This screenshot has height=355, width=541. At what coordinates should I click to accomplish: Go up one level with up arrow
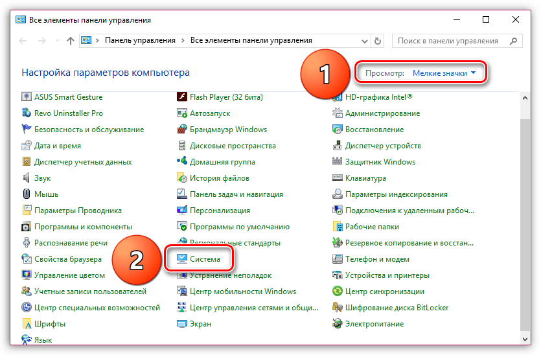(x=71, y=41)
